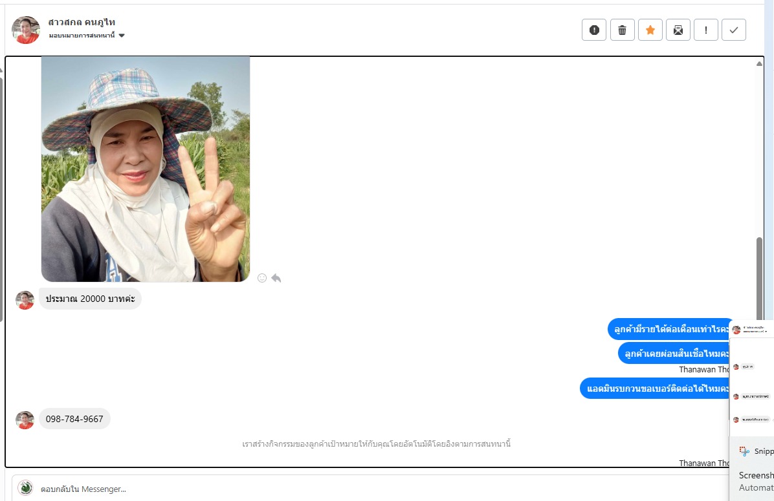Mark the conversation as spam

tap(594, 30)
